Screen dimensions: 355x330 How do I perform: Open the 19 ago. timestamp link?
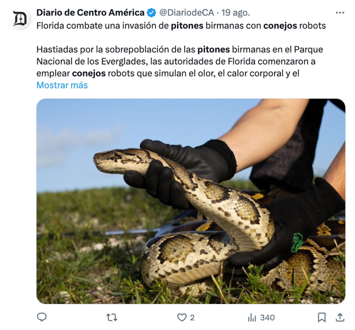click(x=235, y=13)
